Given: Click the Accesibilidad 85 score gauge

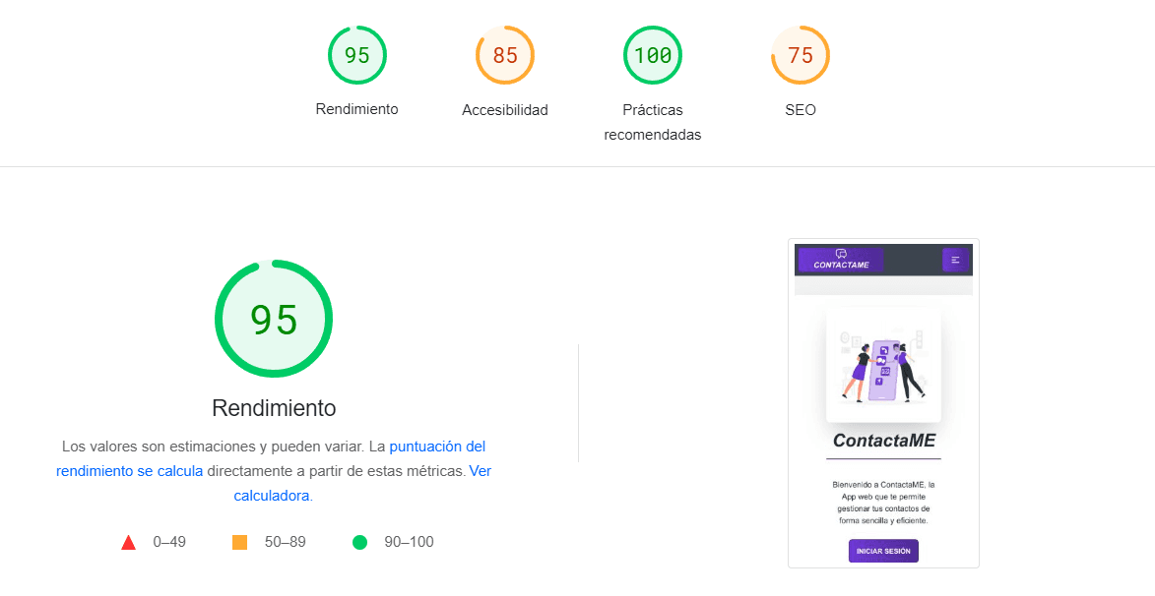Looking at the screenshot, I should tap(505, 55).
